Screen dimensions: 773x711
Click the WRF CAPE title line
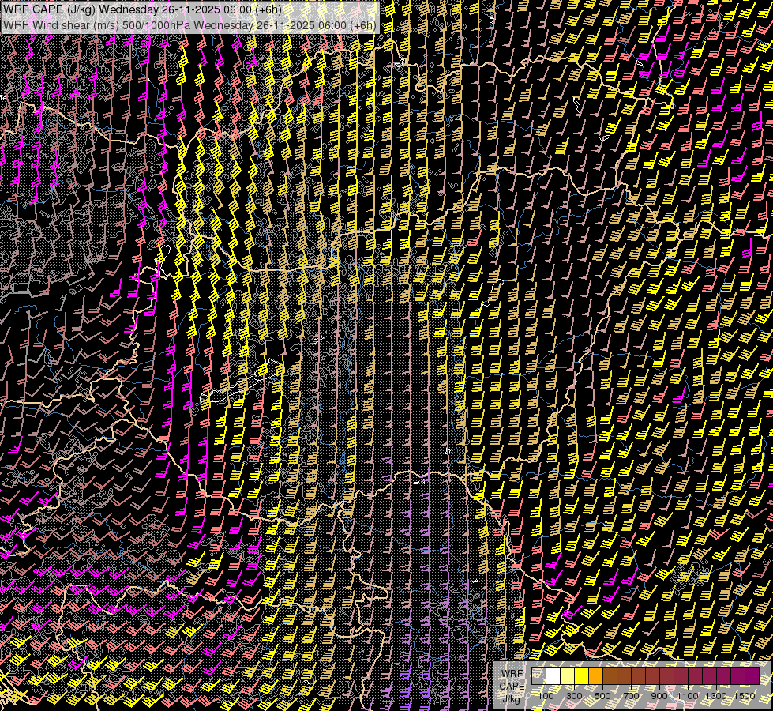pos(142,9)
